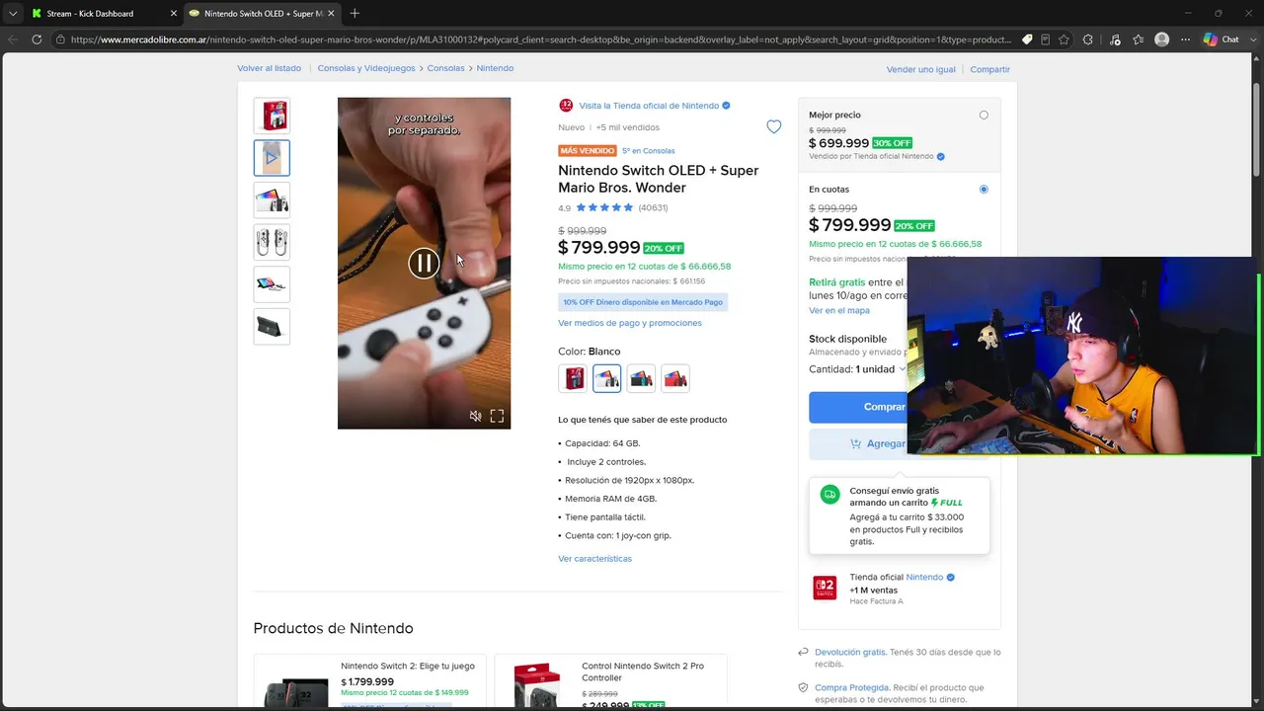This screenshot has height=711, width=1264.
Task: Choose the Blanco color variant
Action: pyautogui.click(x=607, y=378)
